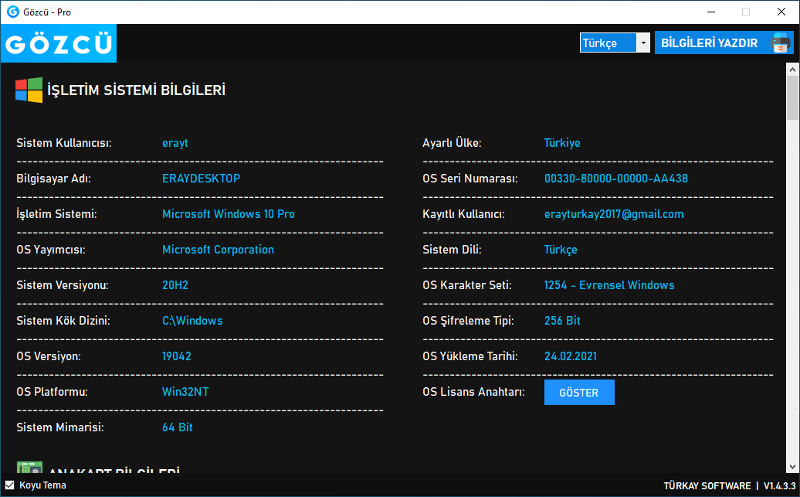Click the vertical scrollbar thumb
This screenshot has width=800, height=497.
point(792,97)
